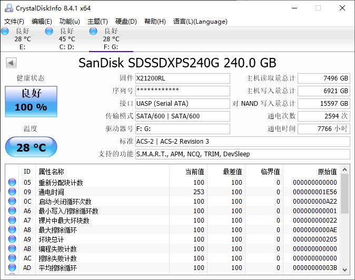This screenshot has height=280, width=355.
Task: Click power on hours 7766 小时
Action: point(324,129)
